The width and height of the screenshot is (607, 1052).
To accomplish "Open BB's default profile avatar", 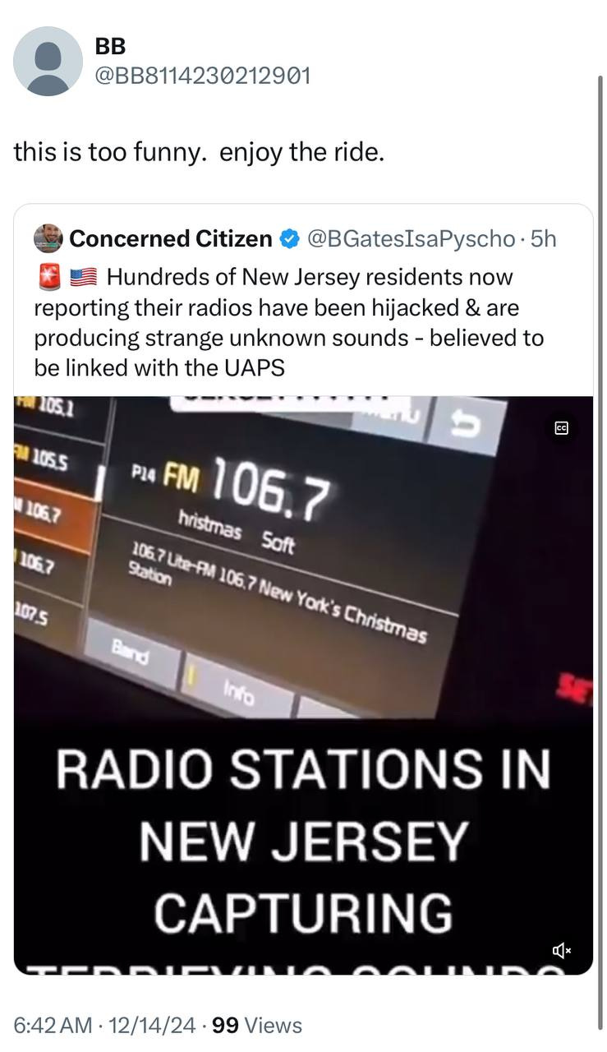I will pyautogui.click(x=48, y=62).
